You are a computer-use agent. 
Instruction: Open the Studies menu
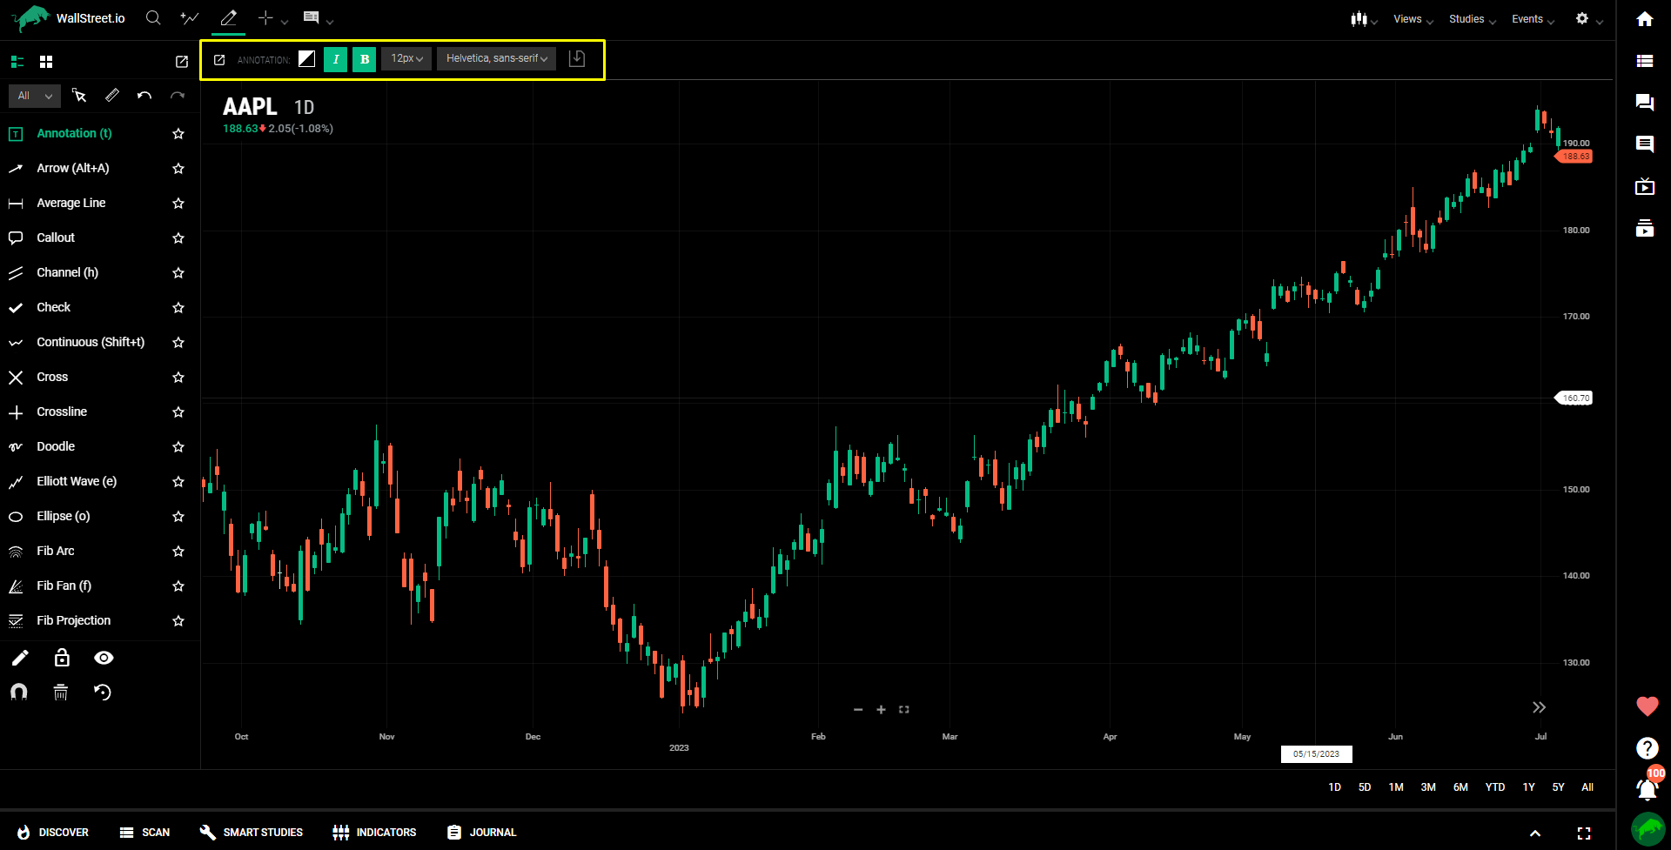[x=1472, y=19]
